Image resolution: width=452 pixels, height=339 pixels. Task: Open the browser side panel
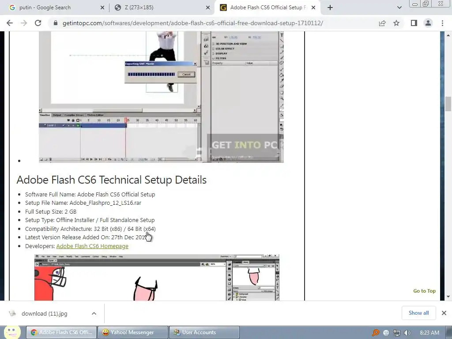[x=414, y=23]
